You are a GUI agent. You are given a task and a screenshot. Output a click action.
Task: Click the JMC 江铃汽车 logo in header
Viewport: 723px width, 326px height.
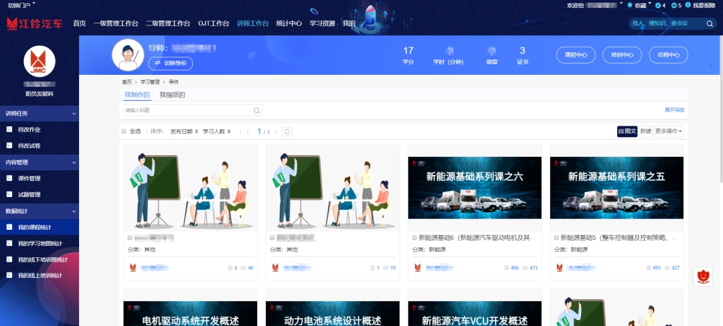pyautogui.click(x=35, y=23)
